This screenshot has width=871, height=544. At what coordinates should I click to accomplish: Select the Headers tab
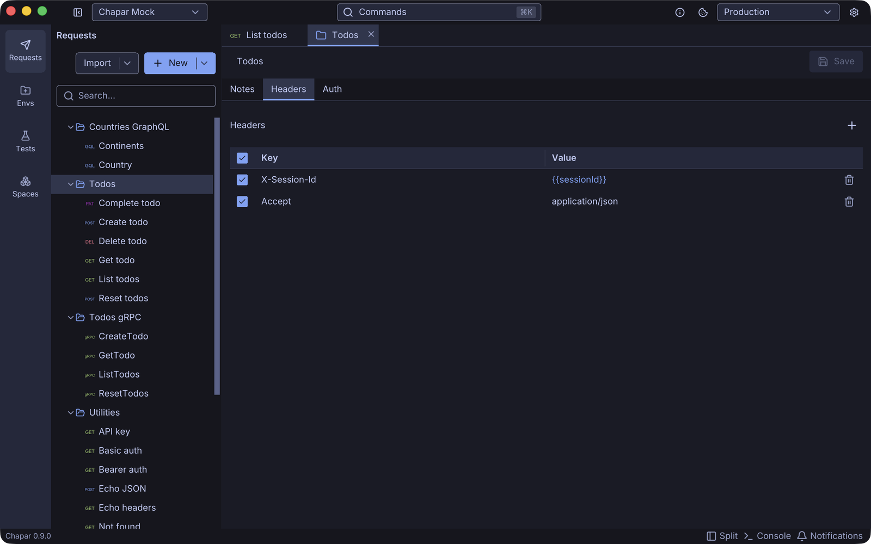pyautogui.click(x=289, y=89)
